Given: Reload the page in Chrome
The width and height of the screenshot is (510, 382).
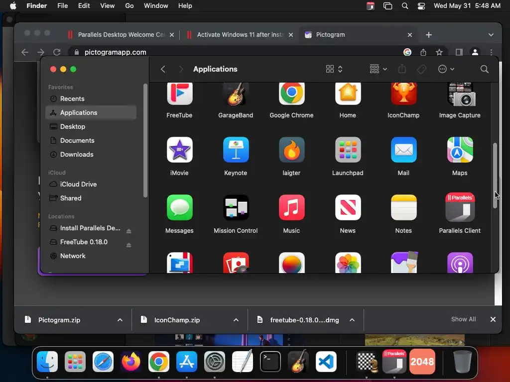Looking at the screenshot, I should coord(57,52).
